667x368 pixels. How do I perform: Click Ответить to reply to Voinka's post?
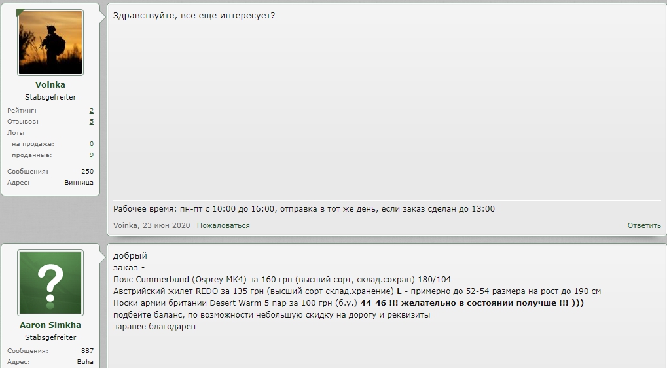(644, 225)
